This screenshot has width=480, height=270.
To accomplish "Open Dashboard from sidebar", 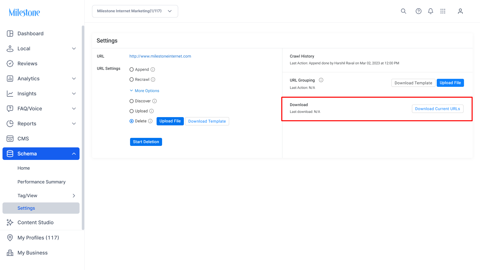I will pos(31,34).
